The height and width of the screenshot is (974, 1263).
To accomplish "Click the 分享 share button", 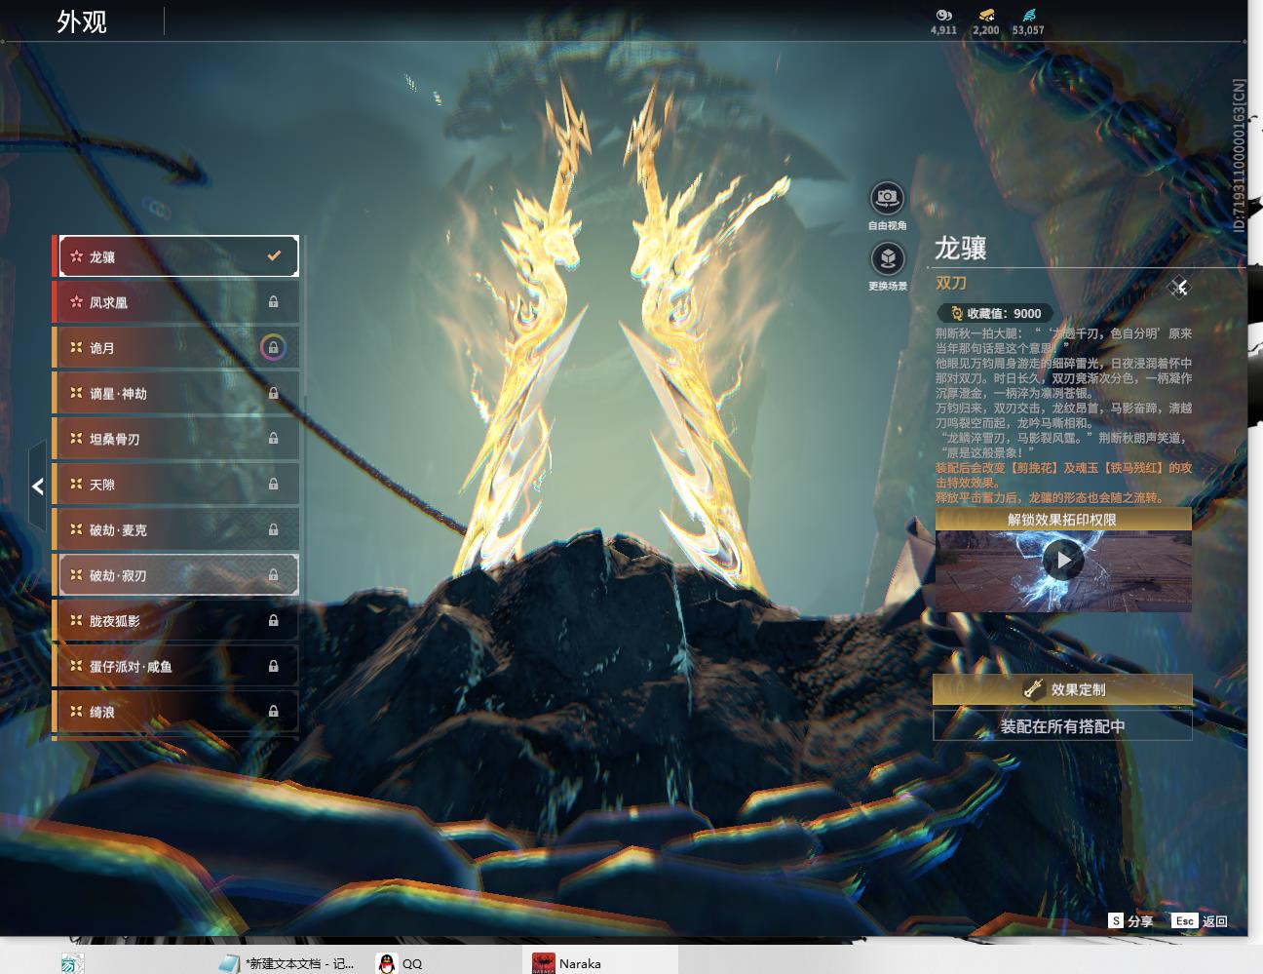I will pos(1130,920).
